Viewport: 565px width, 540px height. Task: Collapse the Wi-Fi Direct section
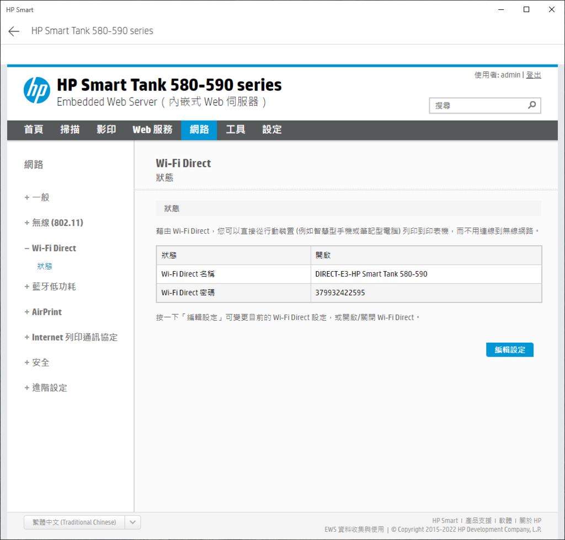pos(50,248)
